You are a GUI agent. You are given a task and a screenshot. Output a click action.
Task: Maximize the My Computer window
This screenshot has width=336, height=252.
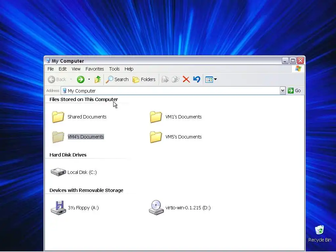click(293, 61)
